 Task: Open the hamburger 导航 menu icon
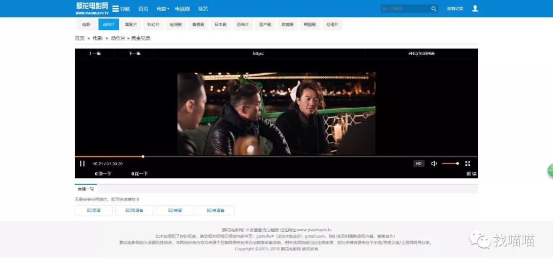(115, 9)
